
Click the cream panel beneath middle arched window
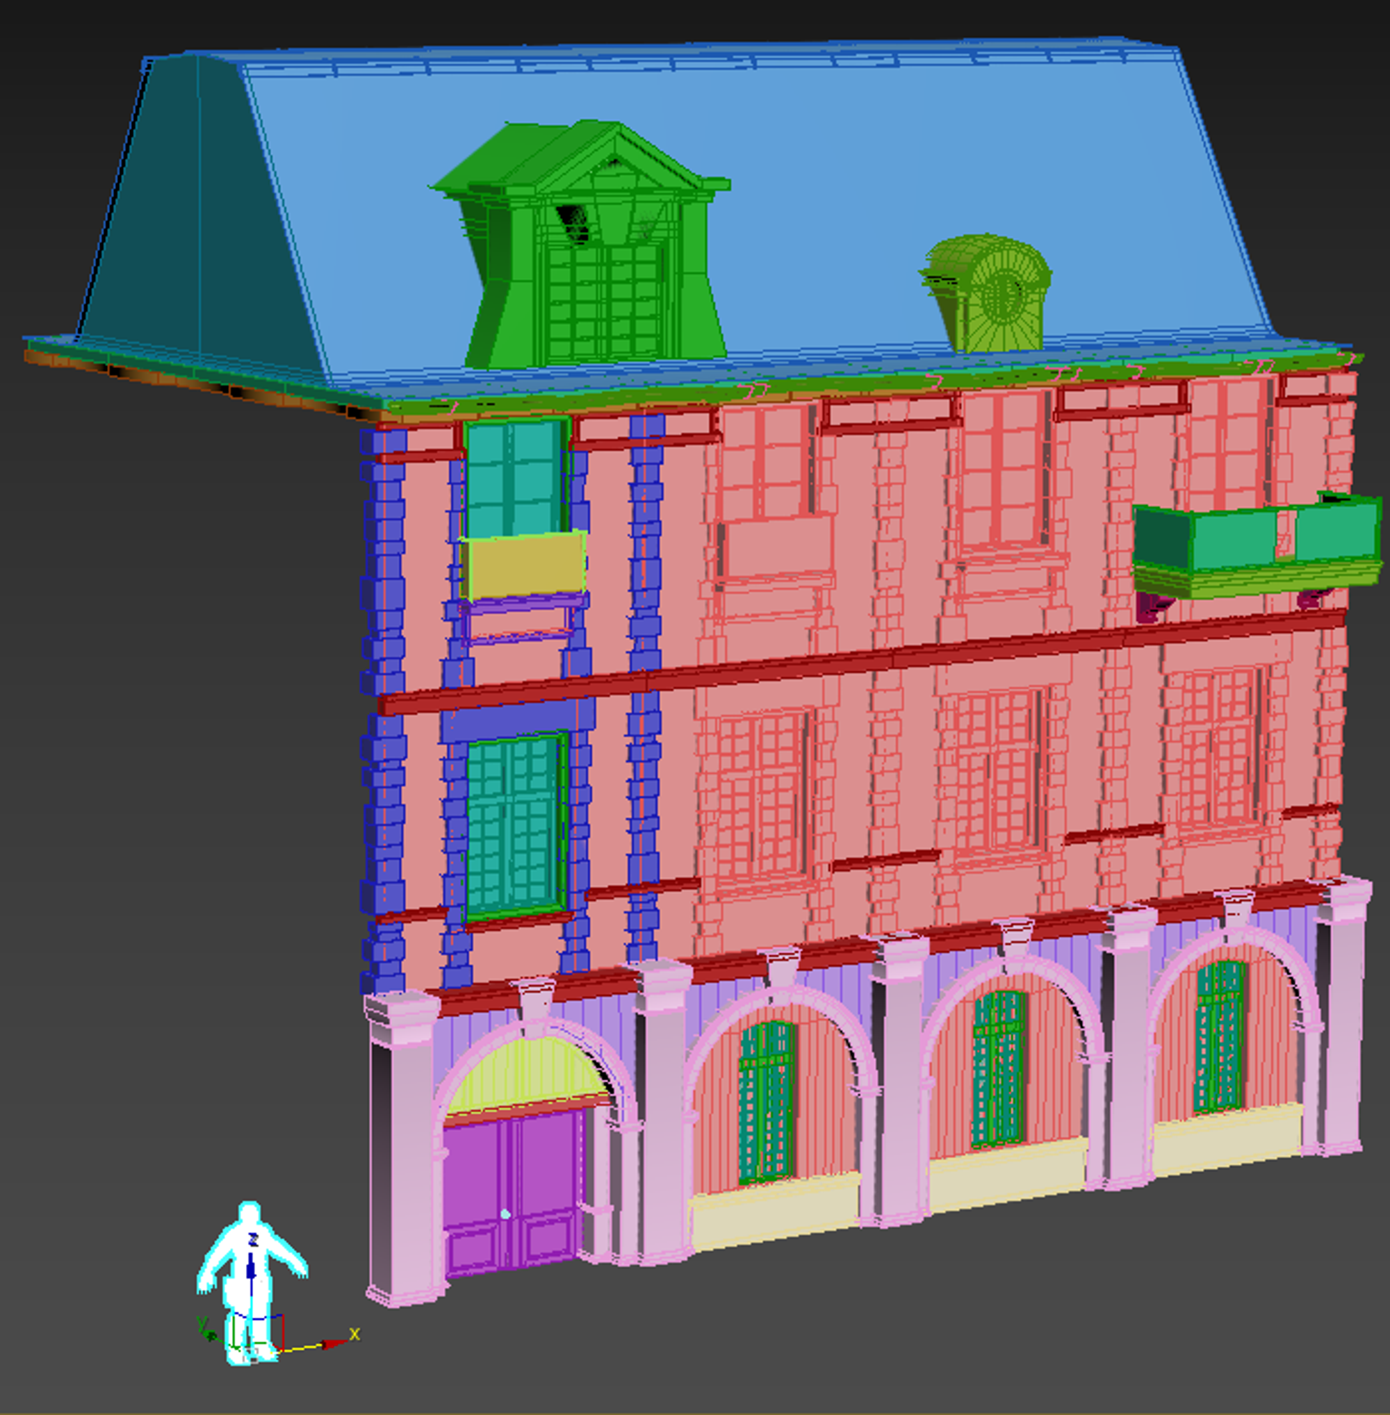(x=1008, y=1173)
